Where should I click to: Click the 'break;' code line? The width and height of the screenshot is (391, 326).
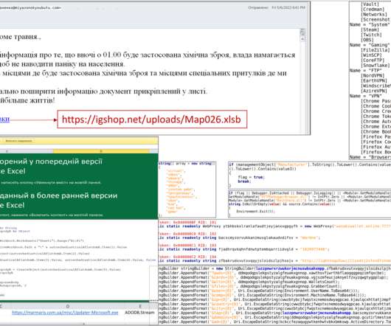point(243,181)
